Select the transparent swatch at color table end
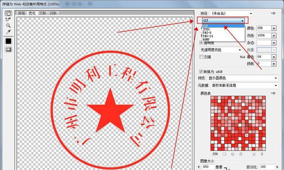 (264, 149)
